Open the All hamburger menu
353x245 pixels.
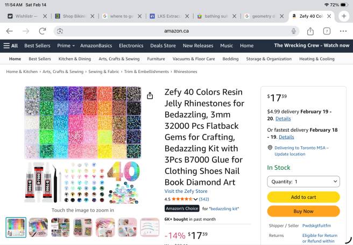11,46
